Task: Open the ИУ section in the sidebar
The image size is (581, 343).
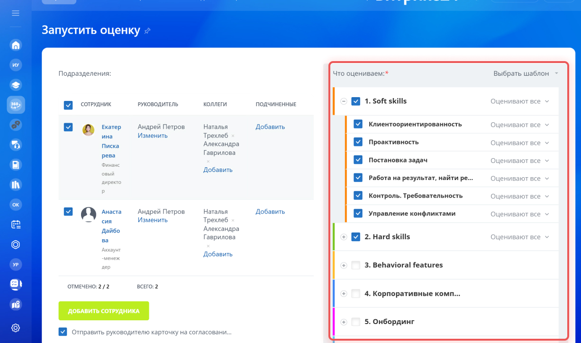Action: (x=16, y=65)
